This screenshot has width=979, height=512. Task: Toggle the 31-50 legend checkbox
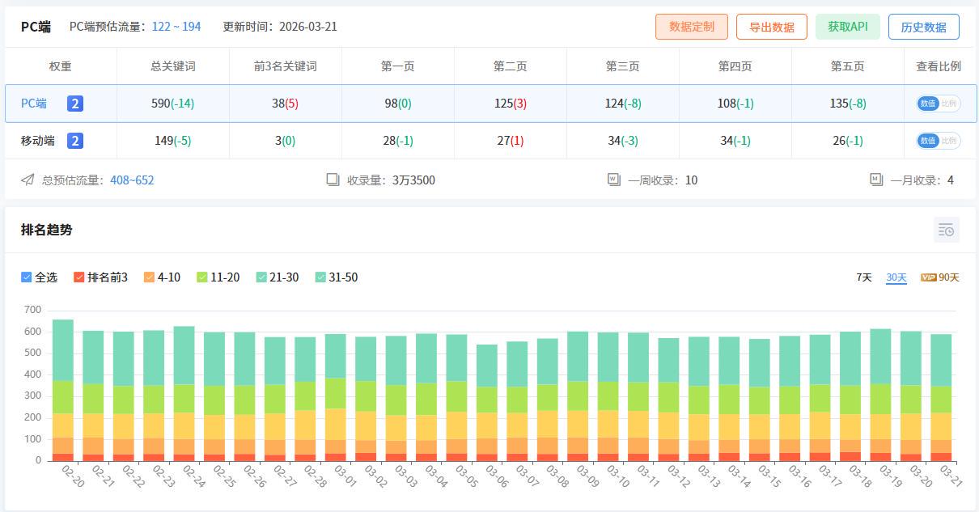tap(320, 277)
